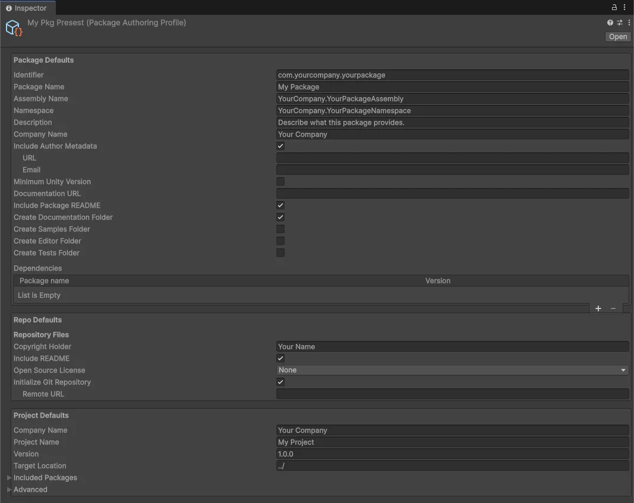Toggle Initialize Git Repository checkbox
Viewport: 634px width, 503px height.
click(x=280, y=382)
